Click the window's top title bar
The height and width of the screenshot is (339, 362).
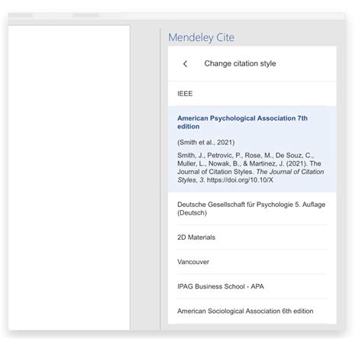176,15
